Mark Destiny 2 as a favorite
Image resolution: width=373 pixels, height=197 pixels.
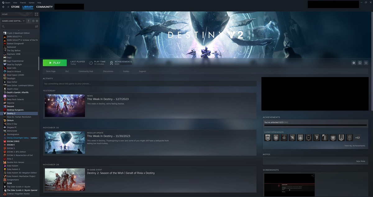[366, 63]
